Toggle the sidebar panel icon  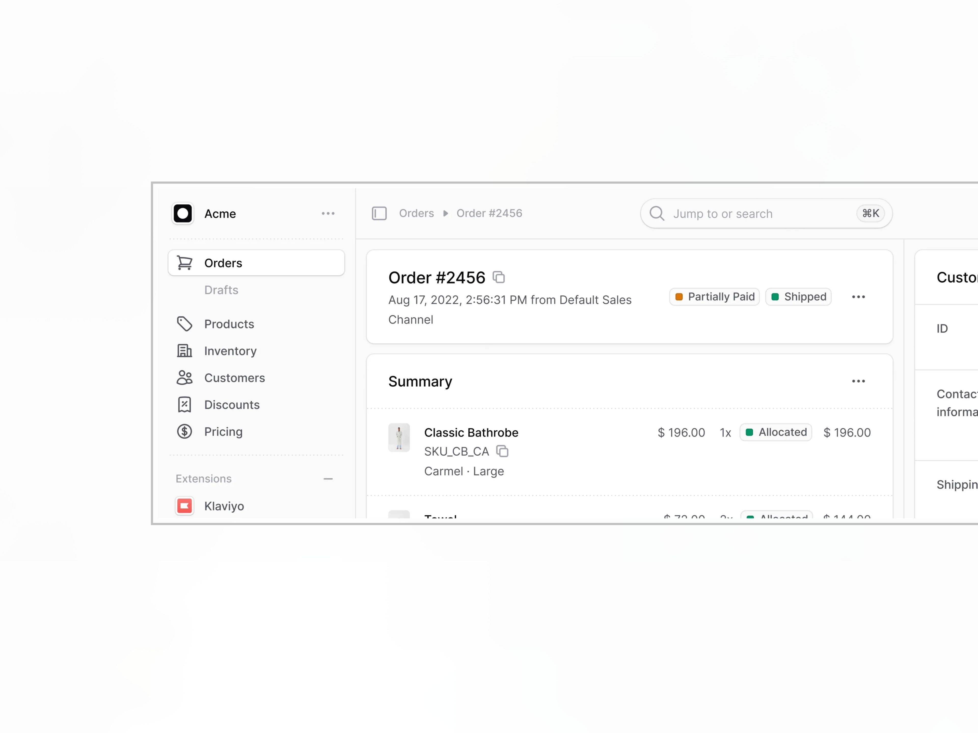point(379,213)
